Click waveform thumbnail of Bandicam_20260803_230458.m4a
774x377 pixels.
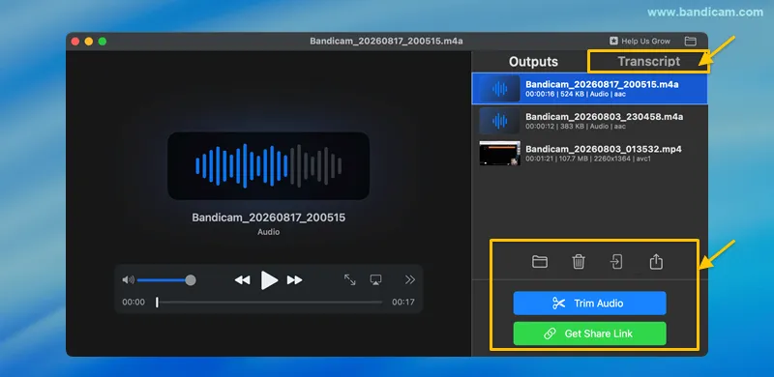click(x=499, y=121)
